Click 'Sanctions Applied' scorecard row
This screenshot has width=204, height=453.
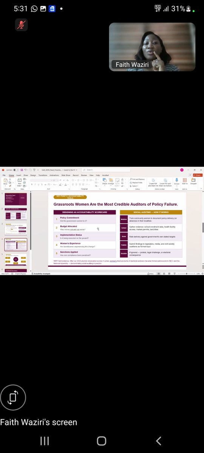tap(85, 253)
